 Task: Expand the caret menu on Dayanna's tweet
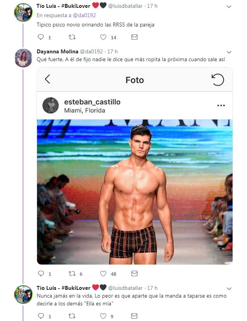[229, 52]
